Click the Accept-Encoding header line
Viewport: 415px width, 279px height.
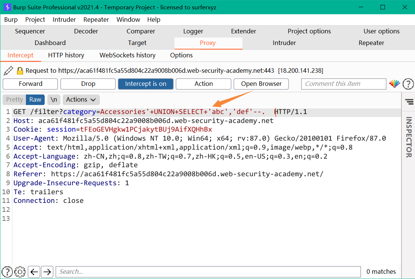(x=75, y=165)
